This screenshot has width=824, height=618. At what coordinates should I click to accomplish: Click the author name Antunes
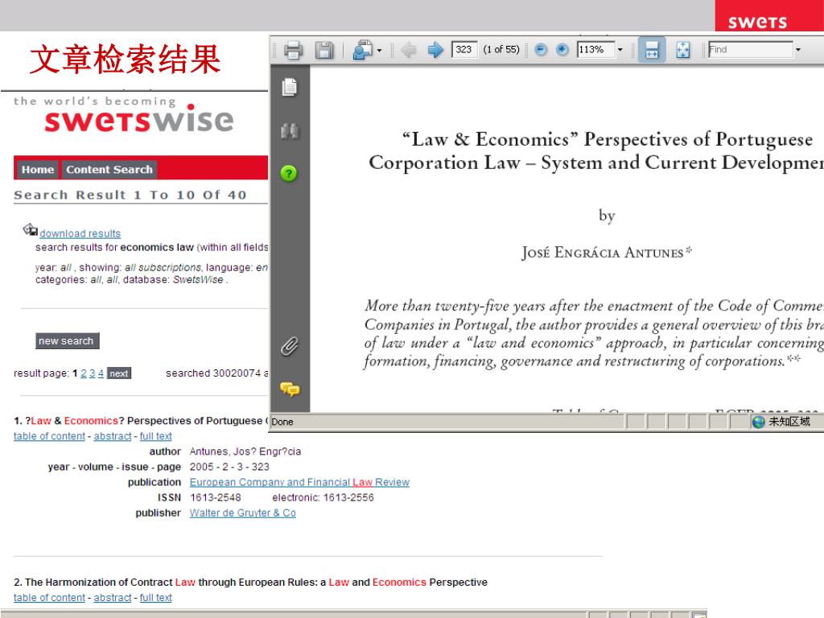coord(245,452)
